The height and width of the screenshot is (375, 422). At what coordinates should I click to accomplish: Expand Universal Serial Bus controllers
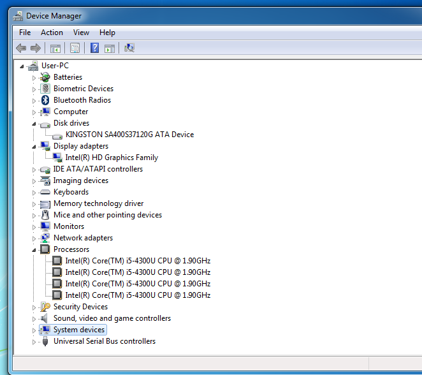coord(34,342)
